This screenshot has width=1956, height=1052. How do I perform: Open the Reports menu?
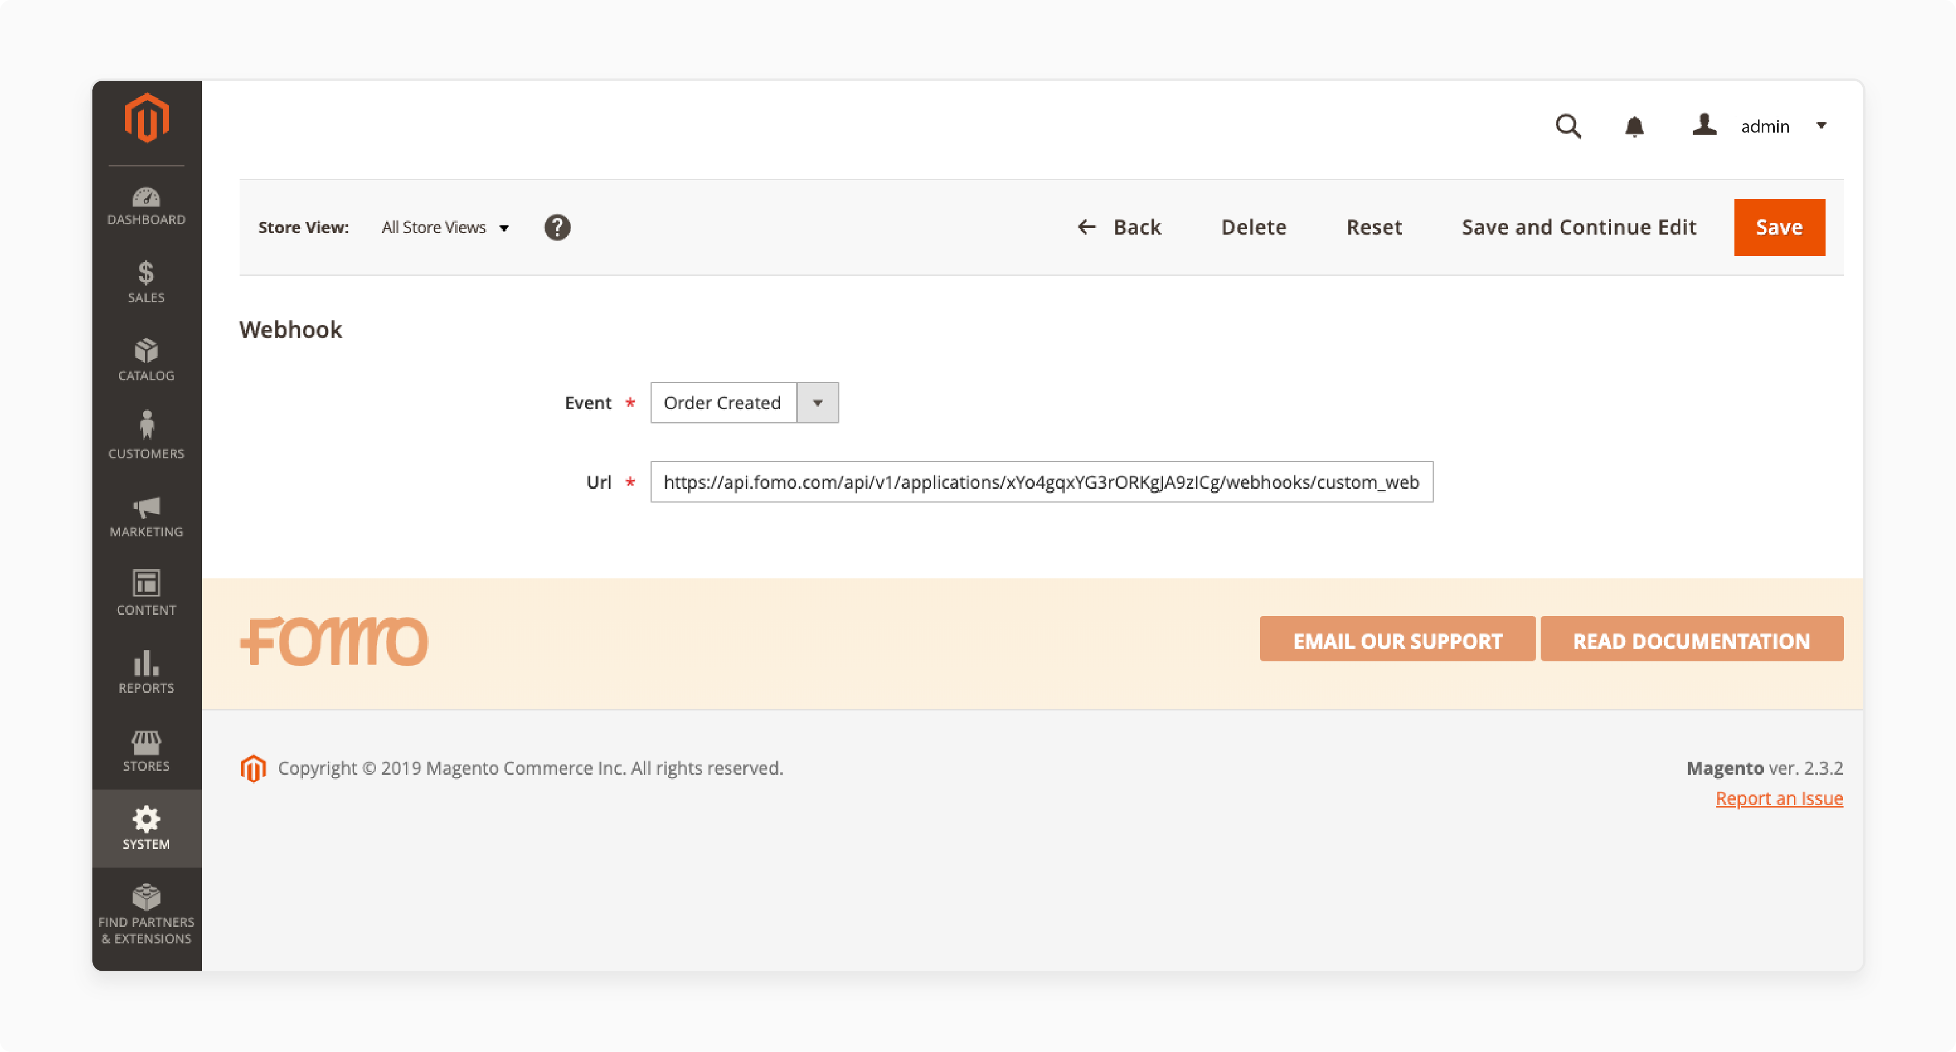click(x=146, y=672)
